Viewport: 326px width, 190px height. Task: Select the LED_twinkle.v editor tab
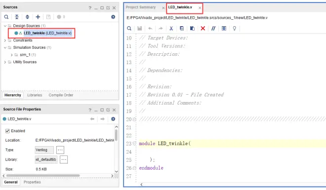point(180,7)
